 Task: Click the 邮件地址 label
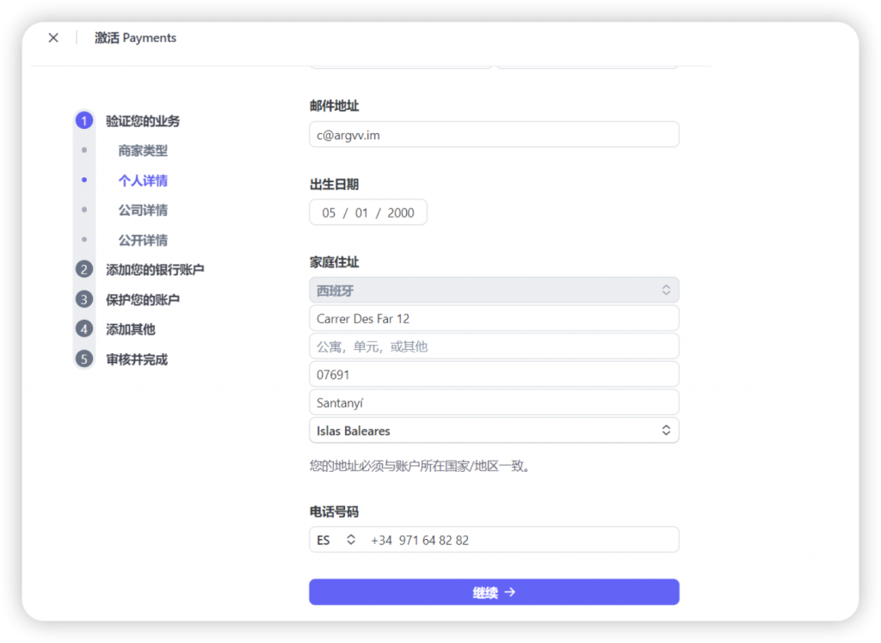pos(335,106)
